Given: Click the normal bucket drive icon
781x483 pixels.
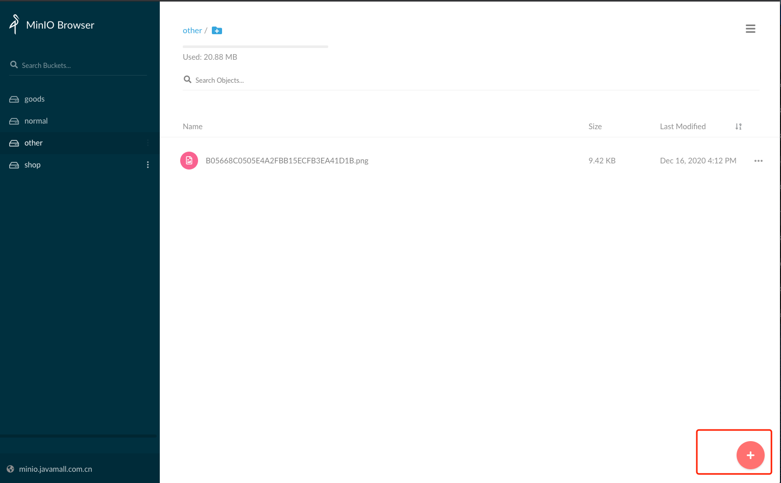Looking at the screenshot, I should (14, 121).
